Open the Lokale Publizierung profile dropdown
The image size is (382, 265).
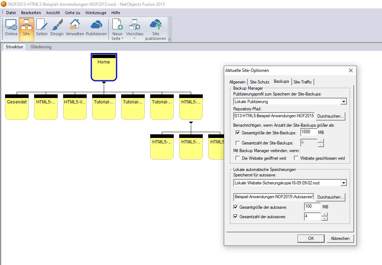point(344,102)
